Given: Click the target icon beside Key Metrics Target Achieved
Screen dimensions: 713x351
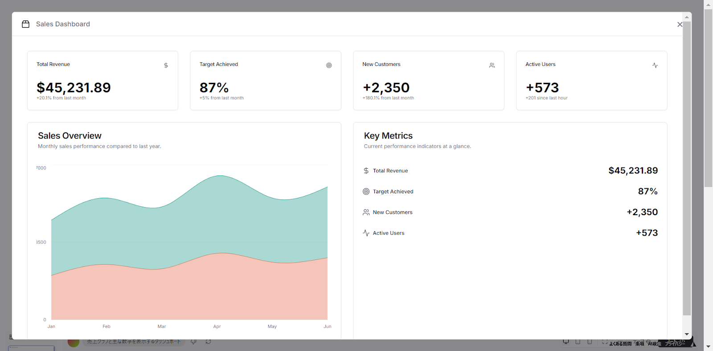Looking at the screenshot, I should coord(366,192).
